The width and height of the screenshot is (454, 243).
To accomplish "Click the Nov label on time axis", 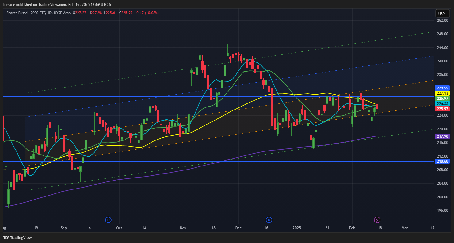I will (183, 228).
